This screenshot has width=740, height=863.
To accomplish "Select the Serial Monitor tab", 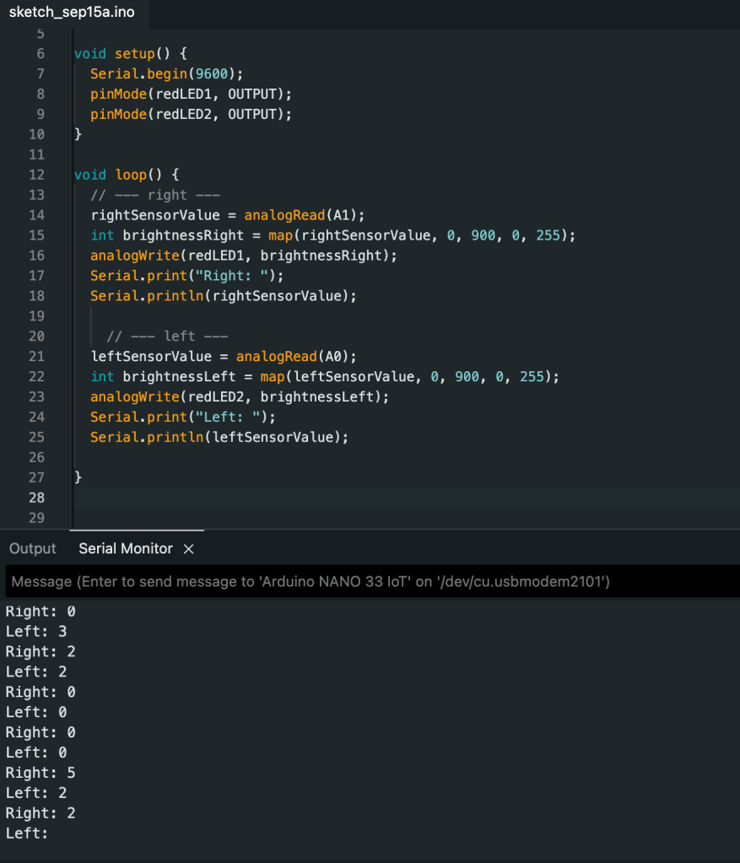I will tap(126, 549).
